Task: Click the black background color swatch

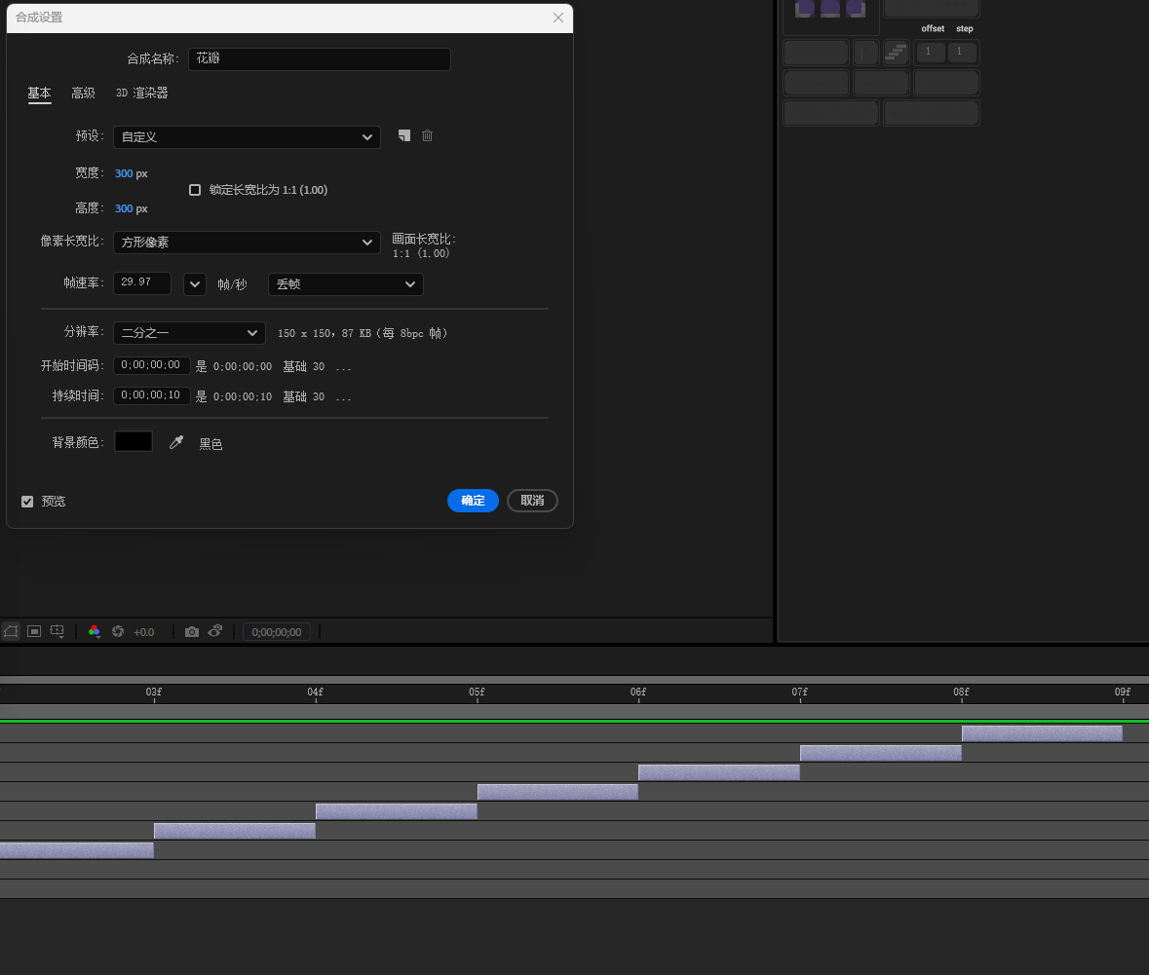Action: 134,441
